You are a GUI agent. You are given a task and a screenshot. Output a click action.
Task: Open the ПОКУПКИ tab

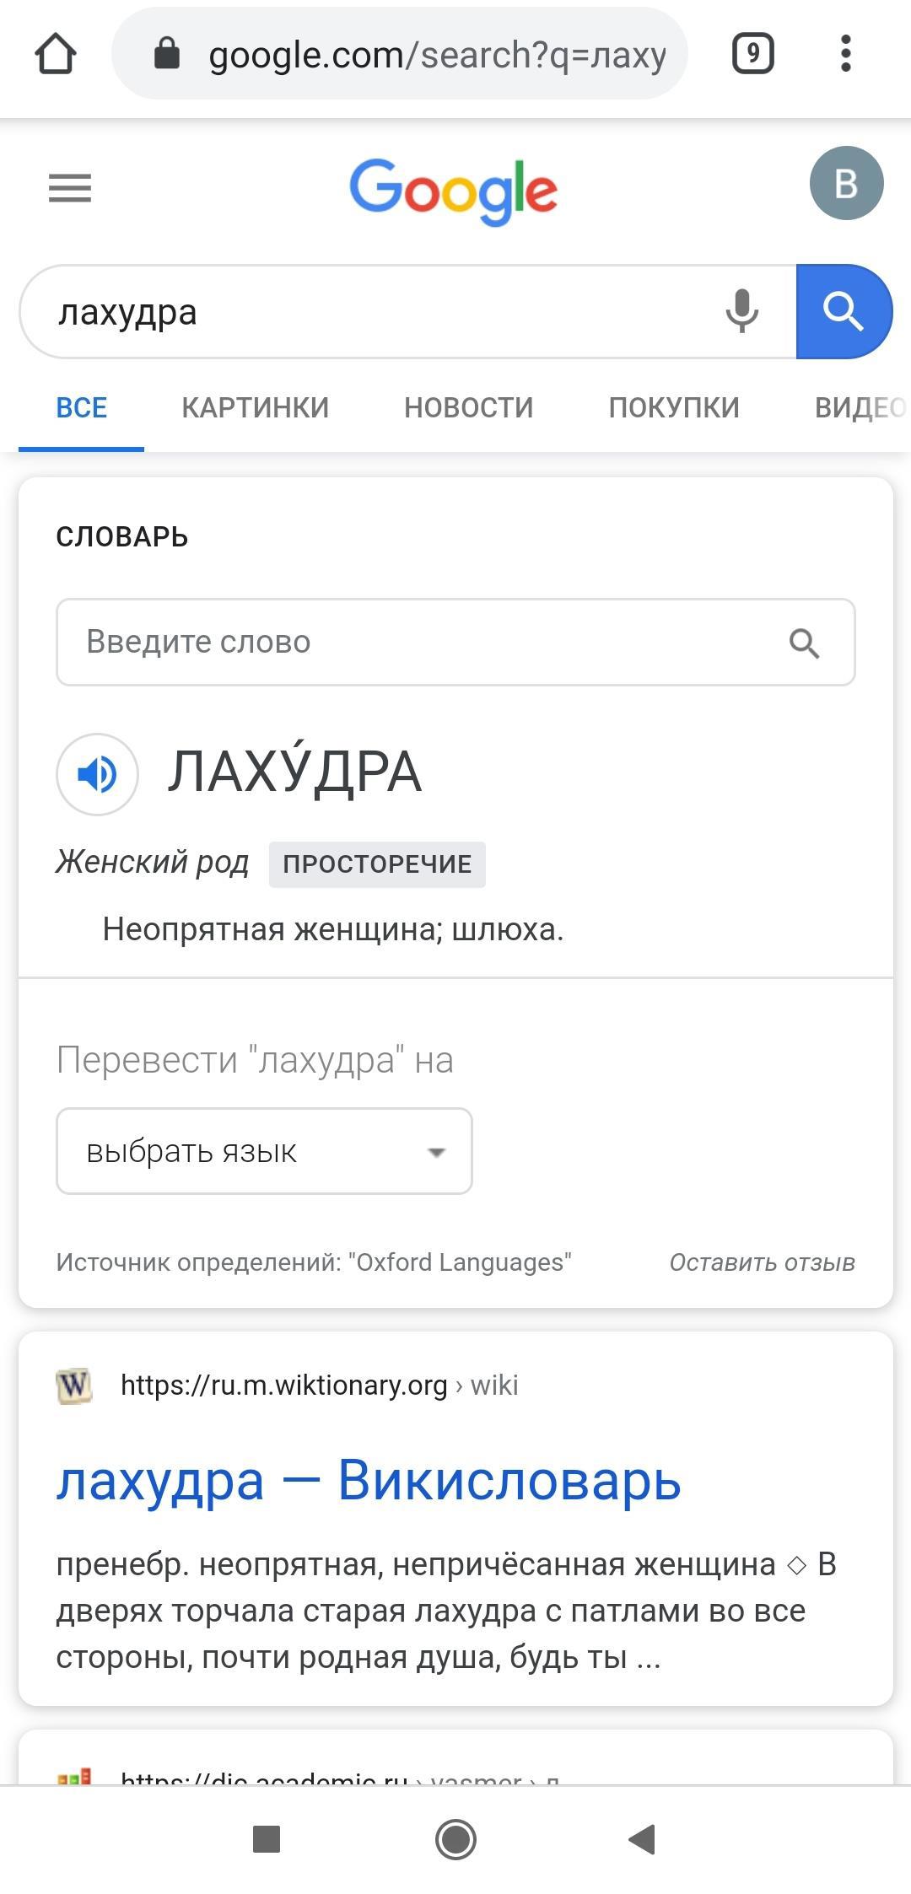point(673,408)
